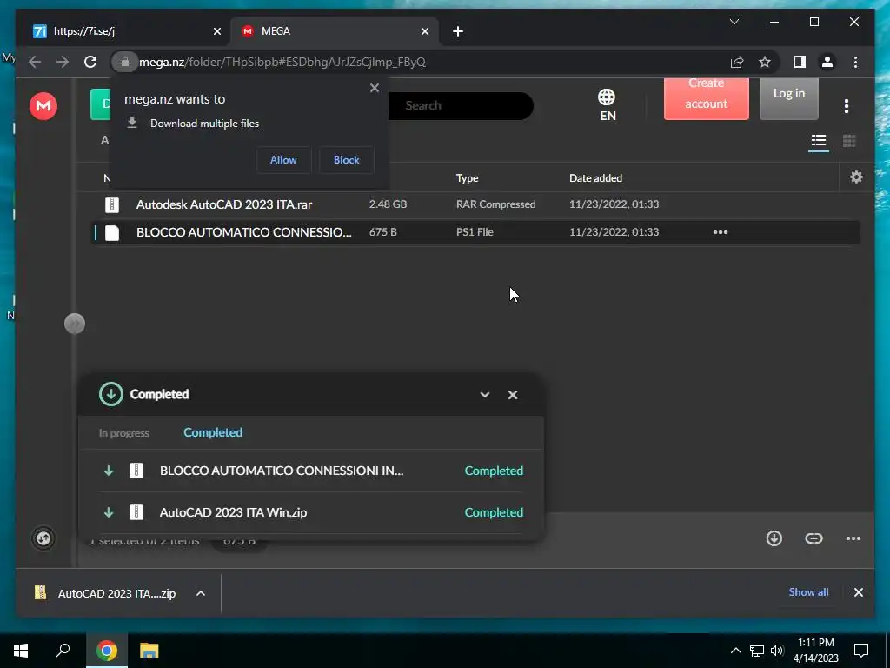This screenshot has height=668, width=890.
Task: Show hidden system tray icons
Action: 735,651
